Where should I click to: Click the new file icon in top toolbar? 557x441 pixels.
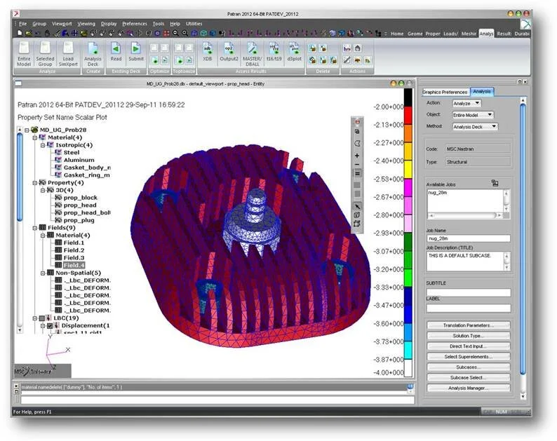20,34
